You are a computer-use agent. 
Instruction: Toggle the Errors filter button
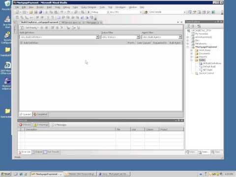(25, 125)
